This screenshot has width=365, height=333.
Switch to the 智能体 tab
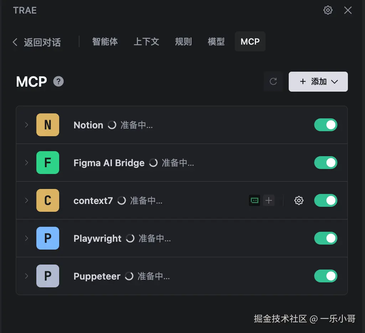pos(105,42)
